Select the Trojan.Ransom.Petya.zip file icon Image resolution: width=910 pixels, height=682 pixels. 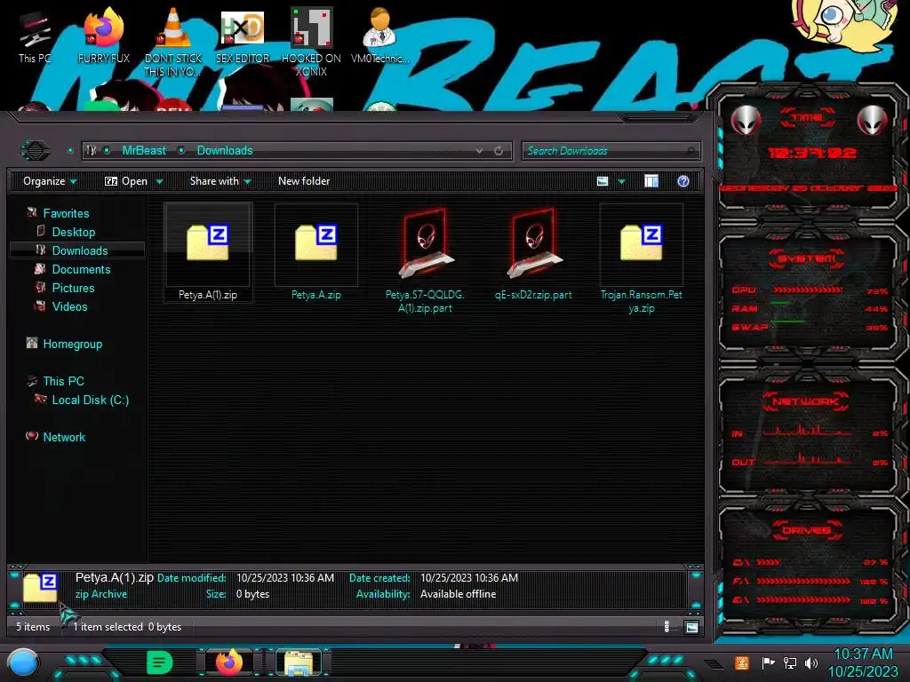coord(642,242)
